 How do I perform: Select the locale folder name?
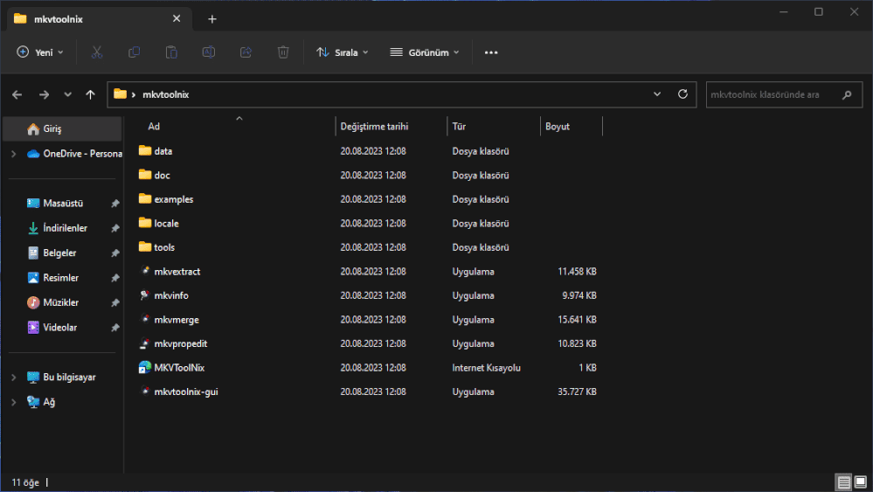pyautogui.click(x=166, y=223)
